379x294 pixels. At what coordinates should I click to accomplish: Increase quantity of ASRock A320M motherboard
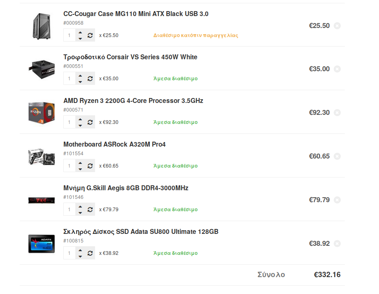tap(80, 163)
